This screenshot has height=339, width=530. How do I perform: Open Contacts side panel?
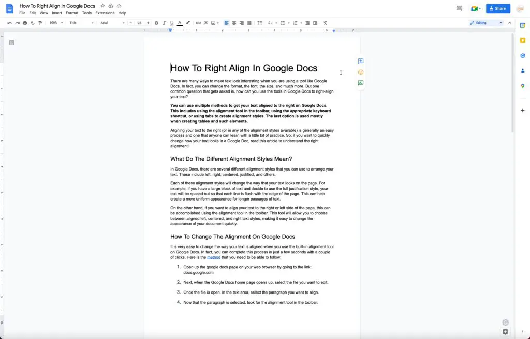[x=523, y=71]
